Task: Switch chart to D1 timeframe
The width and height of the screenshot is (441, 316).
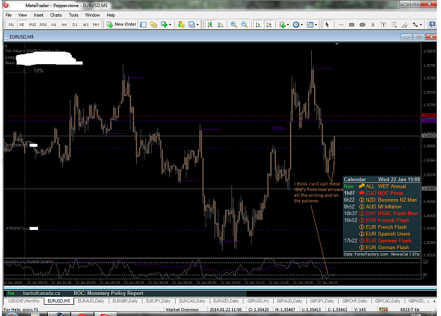Action: click(x=75, y=25)
